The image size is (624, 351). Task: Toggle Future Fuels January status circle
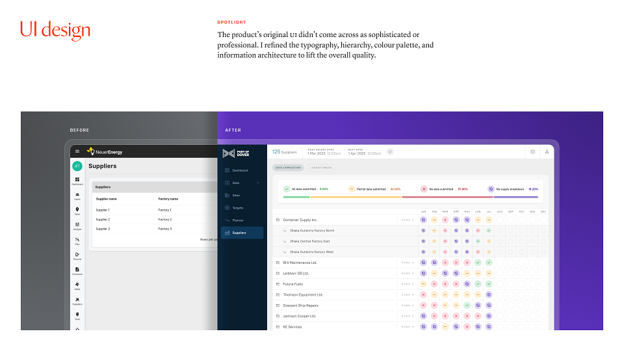[423, 284]
